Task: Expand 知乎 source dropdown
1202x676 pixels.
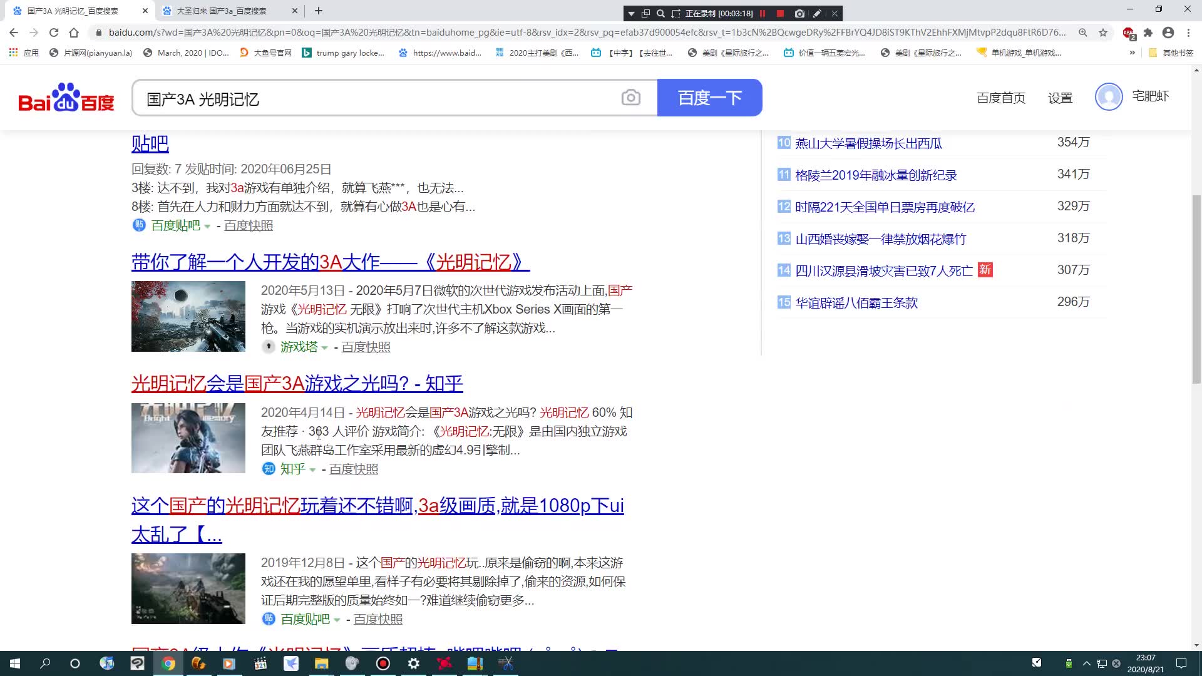Action: click(x=312, y=469)
